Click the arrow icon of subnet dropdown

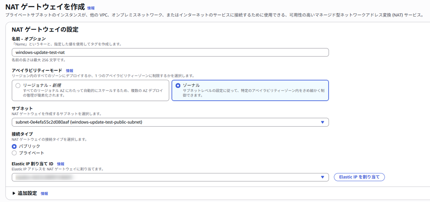click(322, 122)
